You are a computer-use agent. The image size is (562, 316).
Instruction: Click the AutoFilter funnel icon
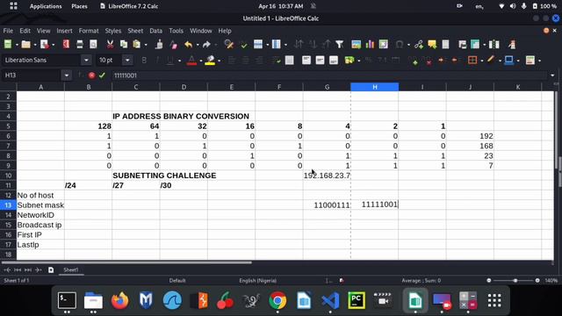(340, 44)
